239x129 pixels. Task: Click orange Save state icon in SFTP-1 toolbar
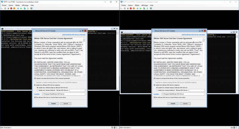tap(14, 8)
